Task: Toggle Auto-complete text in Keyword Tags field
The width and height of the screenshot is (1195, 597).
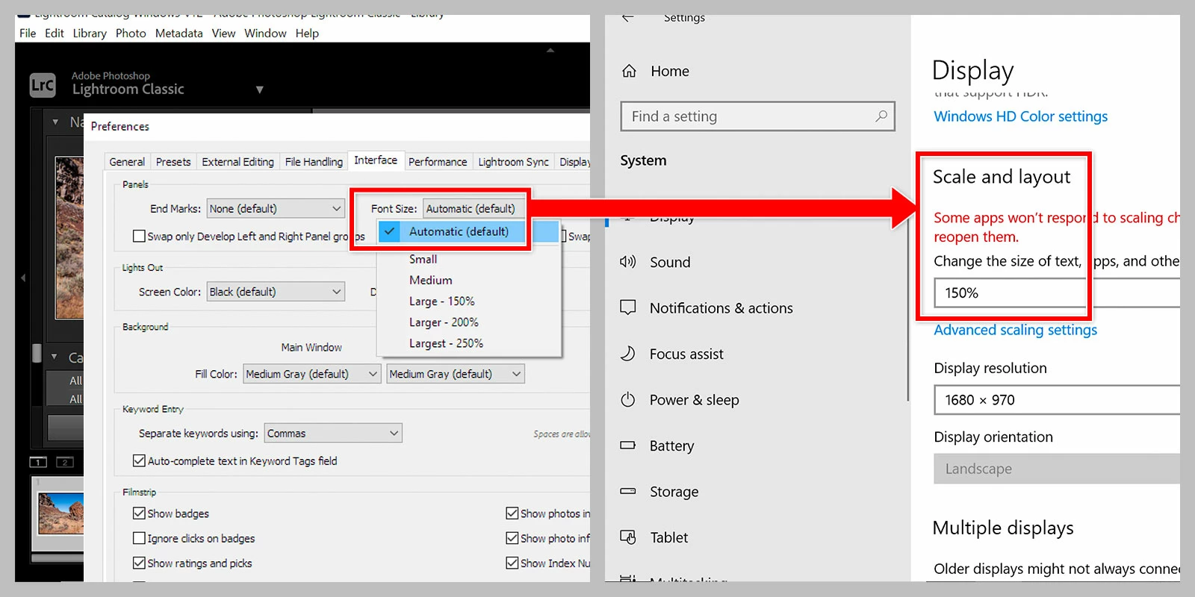Action: (x=139, y=460)
